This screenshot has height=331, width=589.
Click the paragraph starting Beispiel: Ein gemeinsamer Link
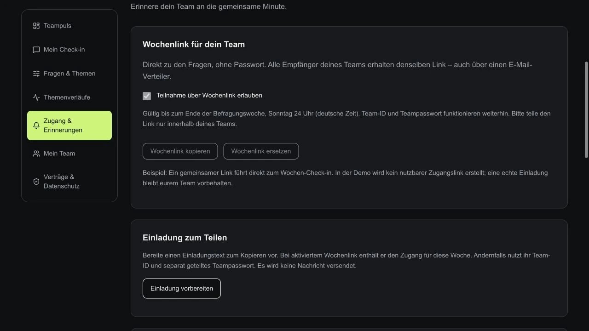(x=345, y=178)
